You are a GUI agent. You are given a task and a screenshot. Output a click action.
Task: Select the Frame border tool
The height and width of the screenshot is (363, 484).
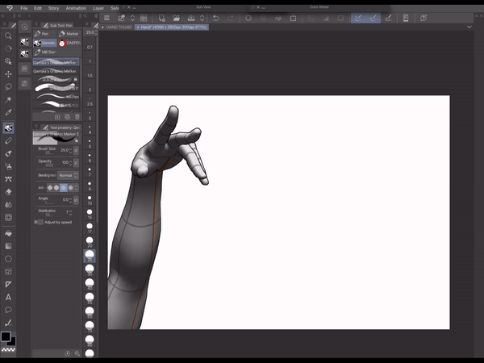[8, 272]
